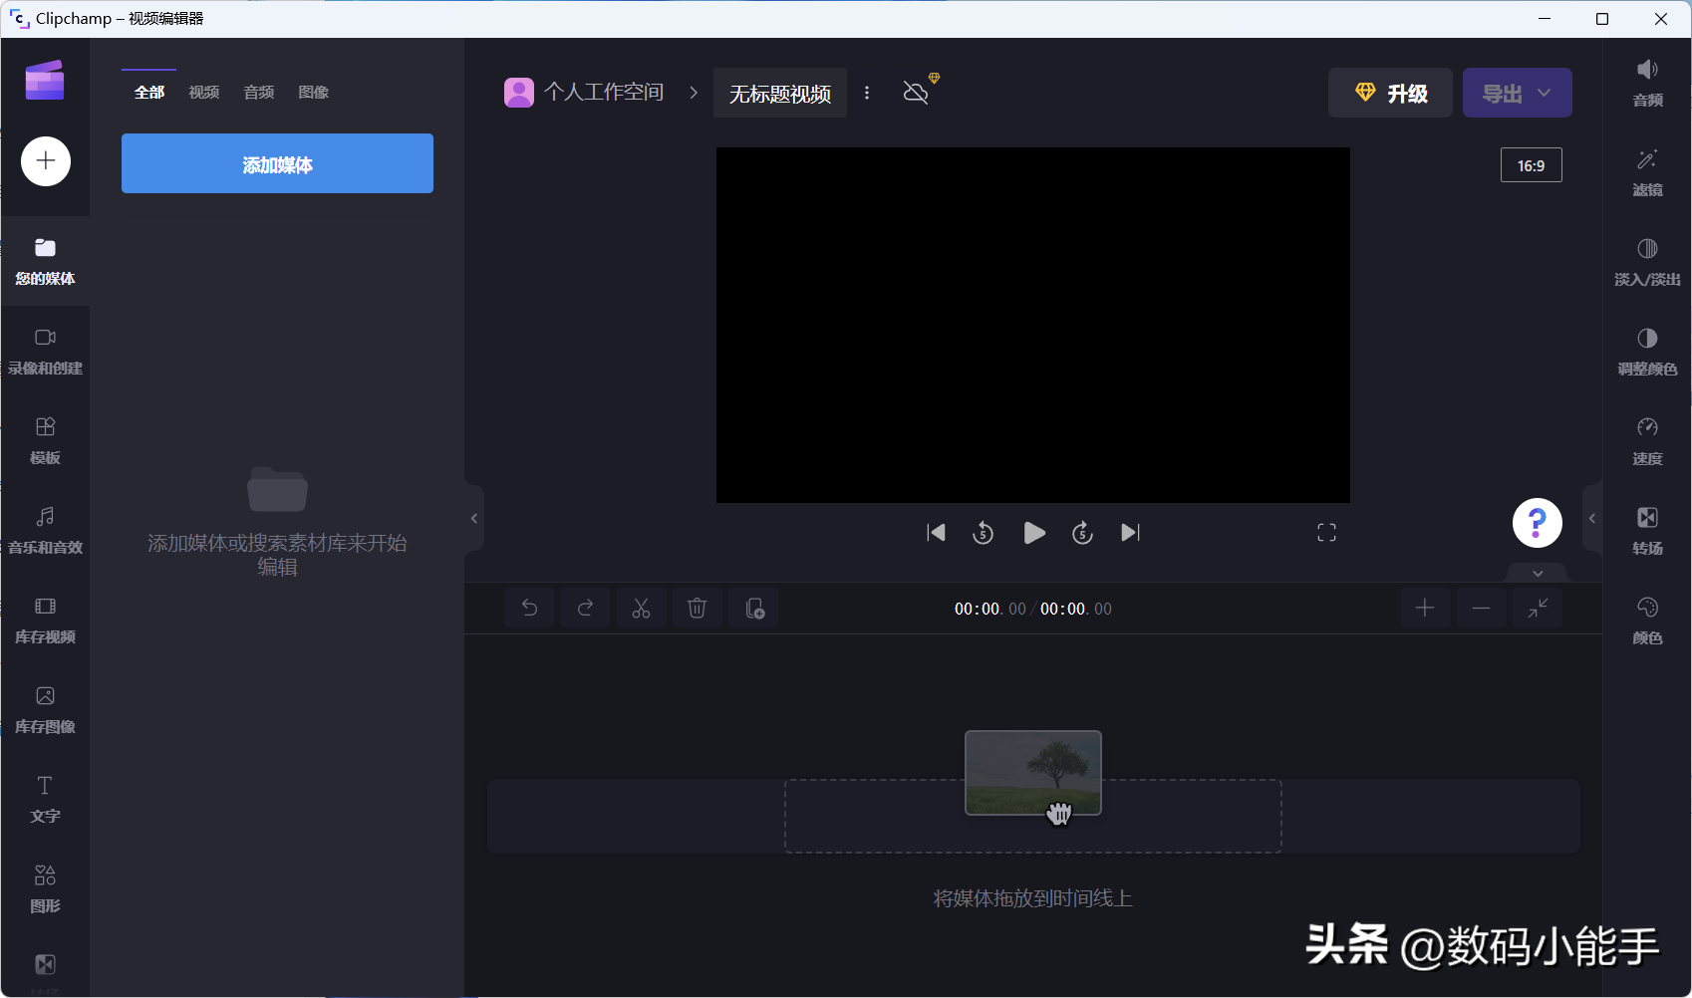Click the undo arrow icon

tap(529, 608)
